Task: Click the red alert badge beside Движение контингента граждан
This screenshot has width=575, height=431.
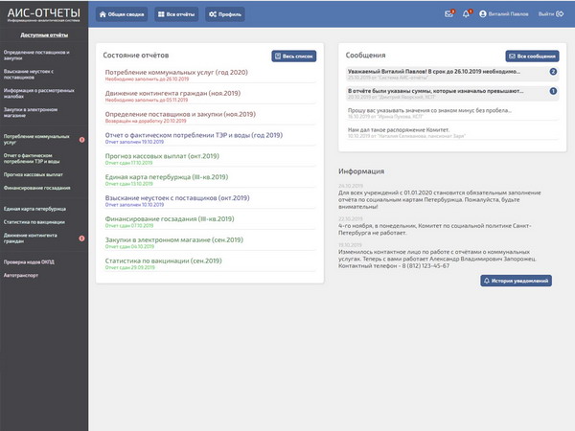Action: tap(81, 238)
